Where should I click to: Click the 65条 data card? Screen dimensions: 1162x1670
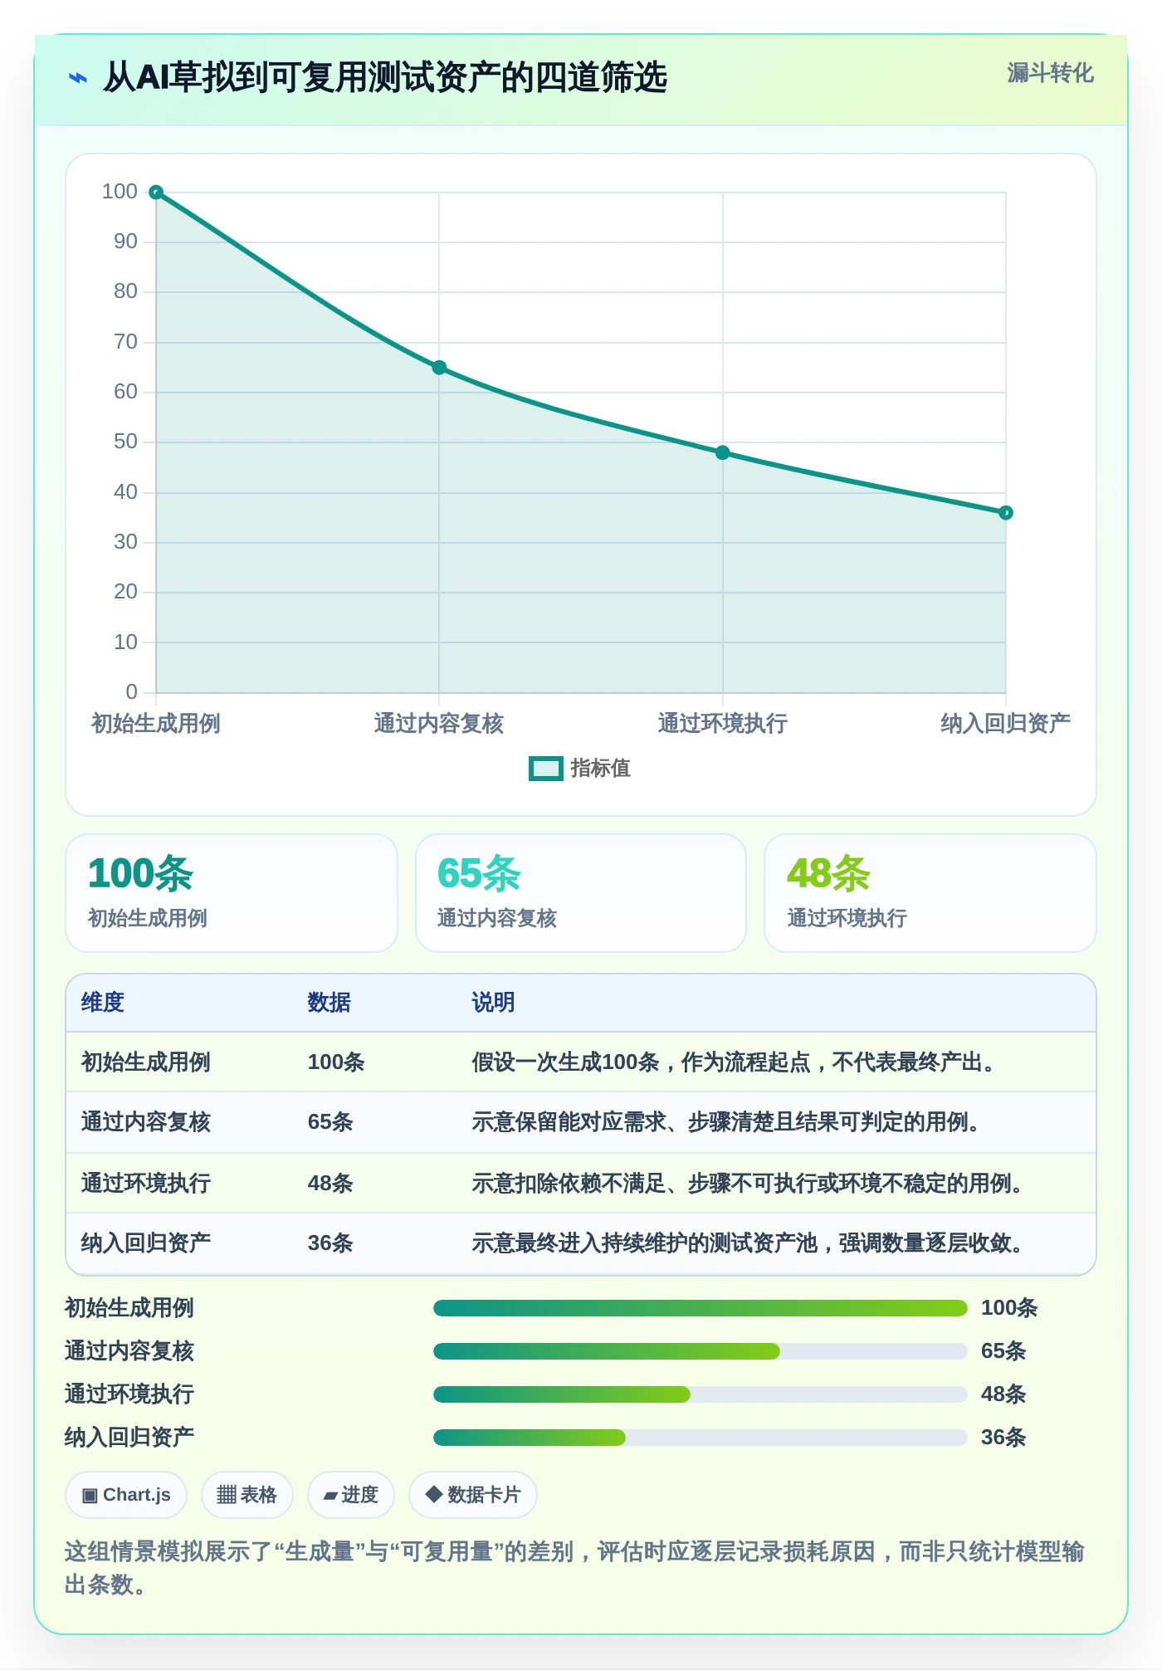pyautogui.click(x=581, y=893)
